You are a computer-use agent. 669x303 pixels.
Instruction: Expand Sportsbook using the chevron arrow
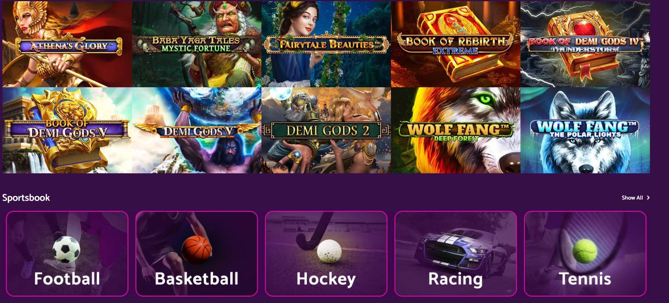coord(648,198)
